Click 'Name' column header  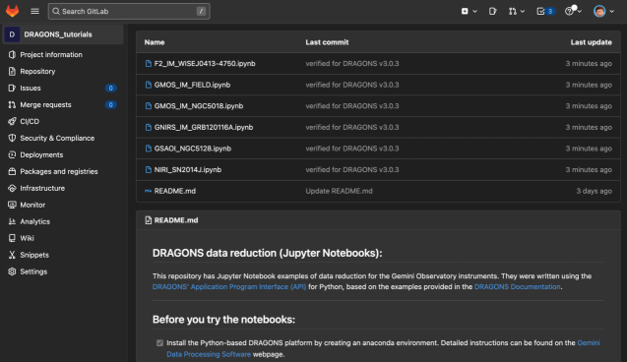pyautogui.click(x=155, y=42)
